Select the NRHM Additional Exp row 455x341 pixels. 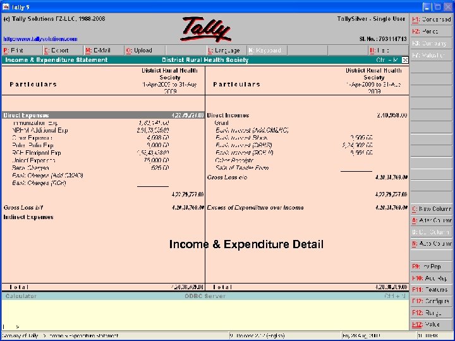click(x=90, y=131)
